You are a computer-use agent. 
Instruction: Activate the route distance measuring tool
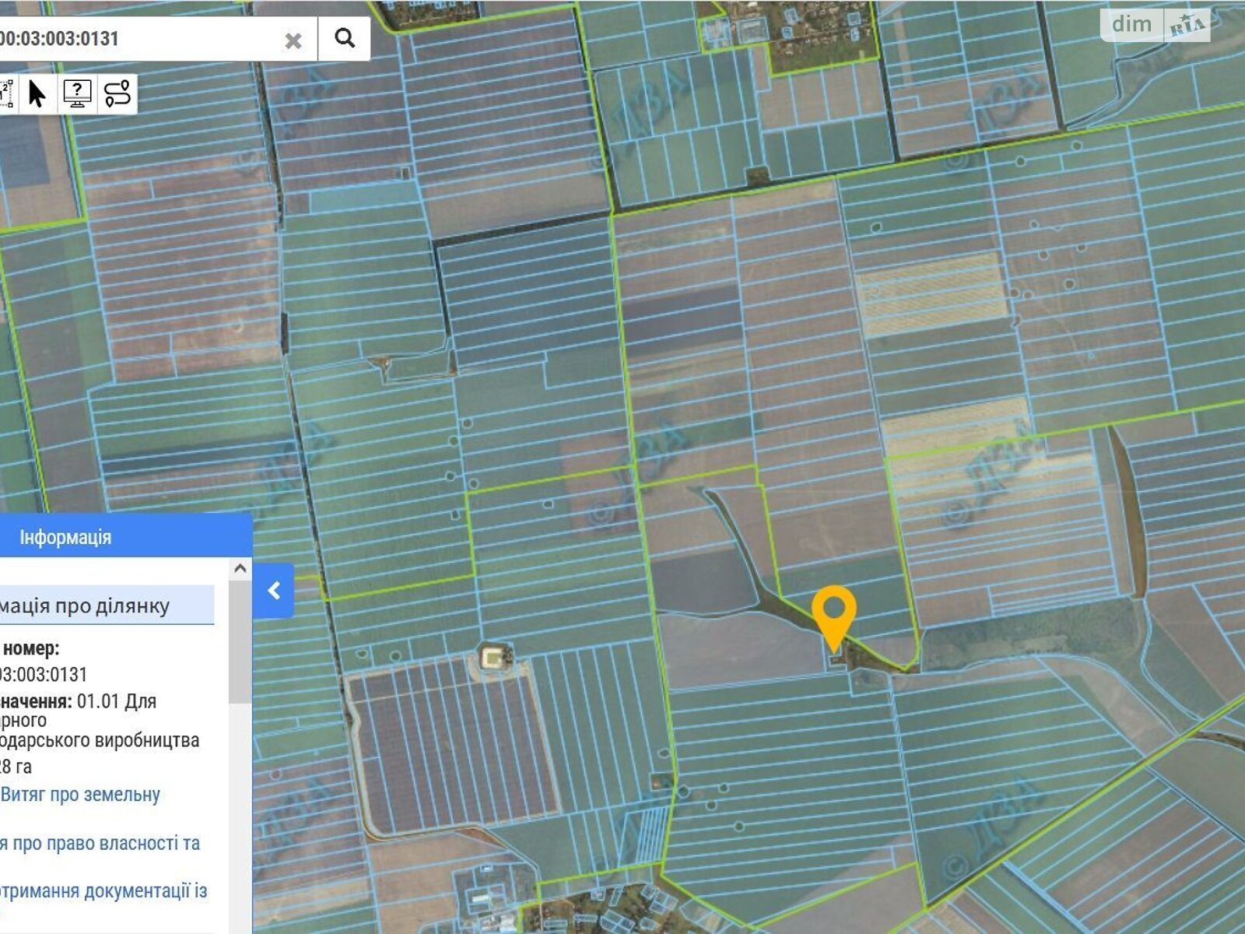(117, 93)
